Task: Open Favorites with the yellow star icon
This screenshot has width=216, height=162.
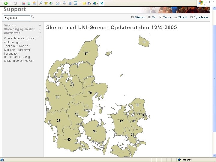Action: [46, 3]
